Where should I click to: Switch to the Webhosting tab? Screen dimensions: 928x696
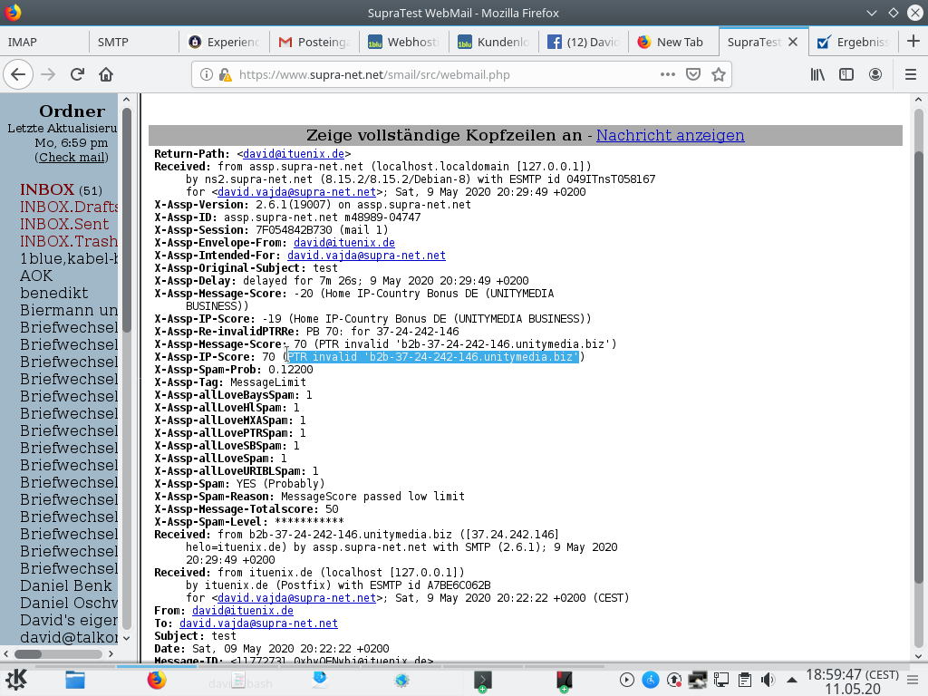[402, 42]
